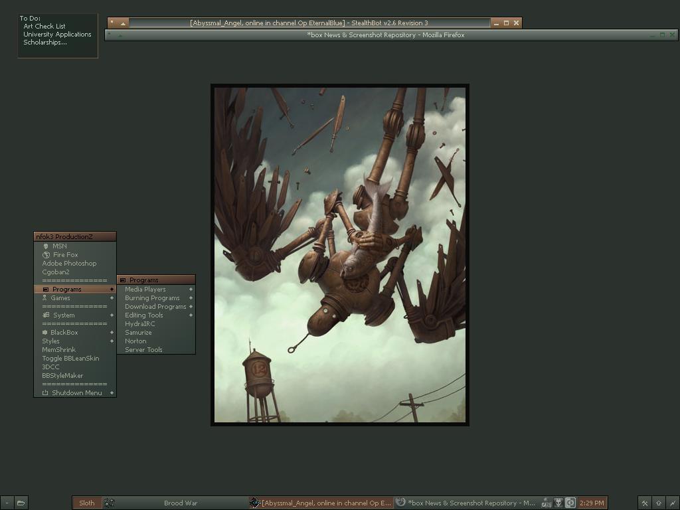Launch Samurize from the Programs submenu
Screen dimensions: 680x510
point(138,333)
